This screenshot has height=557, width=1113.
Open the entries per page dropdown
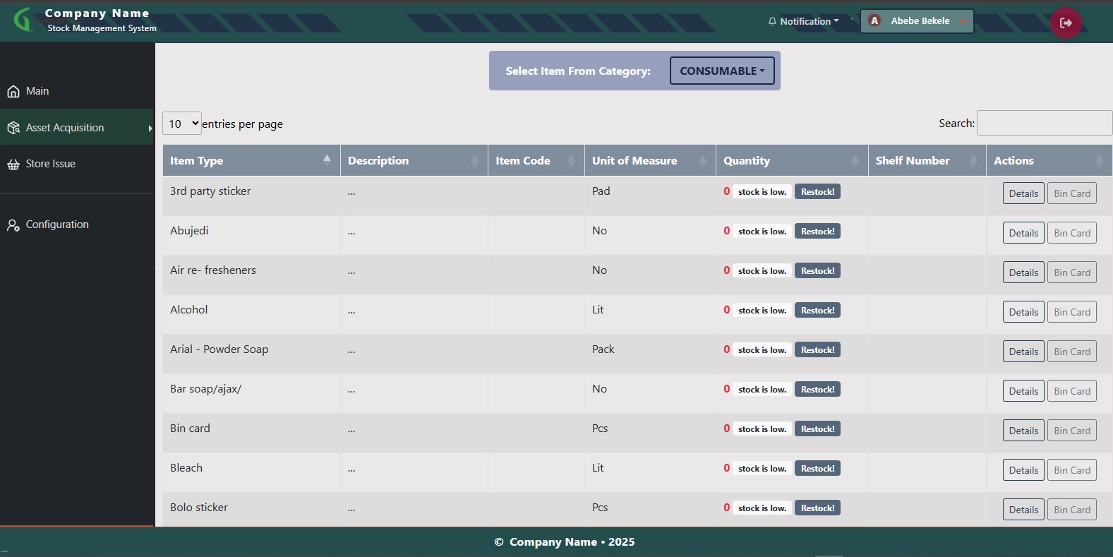coord(182,124)
